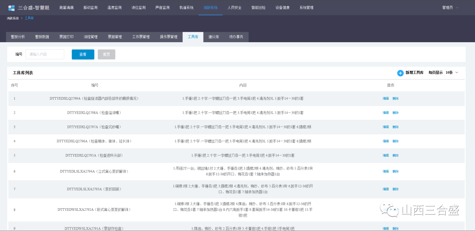Click the plus icon beside 新增工具库
Image resolution: width=475 pixels, height=231 pixels.
[400, 73]
